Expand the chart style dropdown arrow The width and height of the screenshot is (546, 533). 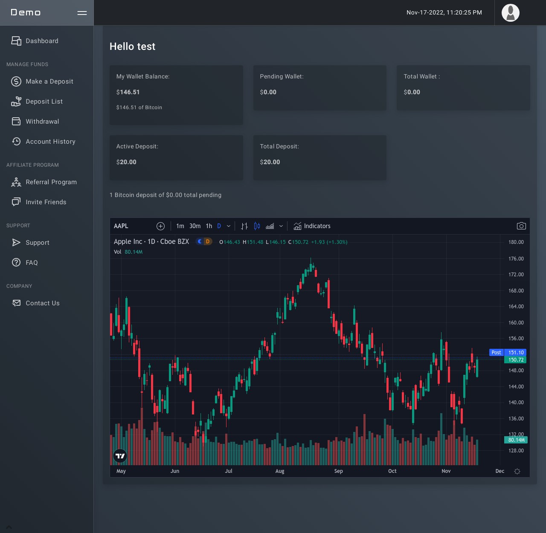click(281, 226)
